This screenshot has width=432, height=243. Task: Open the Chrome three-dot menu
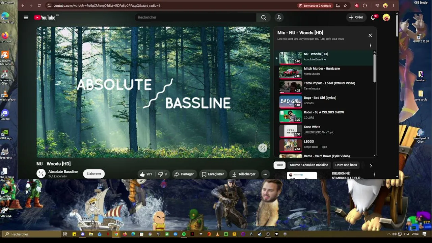[394, 6]
